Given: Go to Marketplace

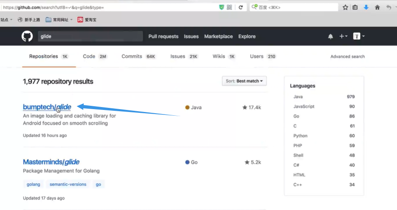Looking at the screenshot, I should (x=218, y=36).
